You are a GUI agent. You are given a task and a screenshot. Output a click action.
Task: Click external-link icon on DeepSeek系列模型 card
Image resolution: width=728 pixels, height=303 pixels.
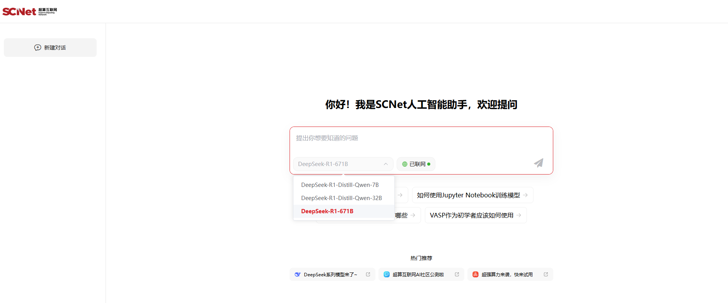tap(368, 274)
